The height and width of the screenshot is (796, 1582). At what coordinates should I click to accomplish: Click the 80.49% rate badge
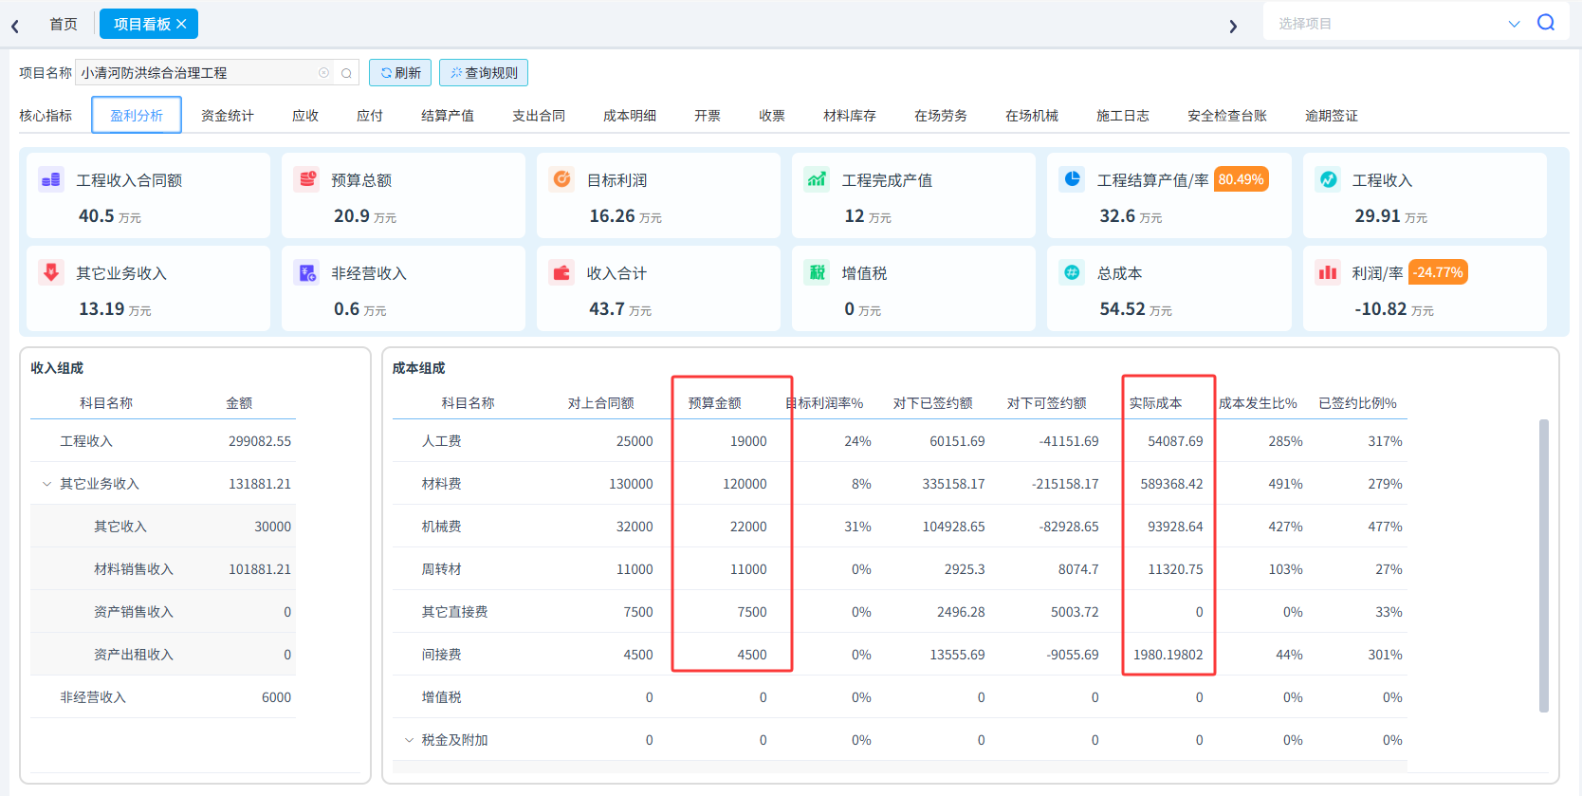tap(1242, 179)
